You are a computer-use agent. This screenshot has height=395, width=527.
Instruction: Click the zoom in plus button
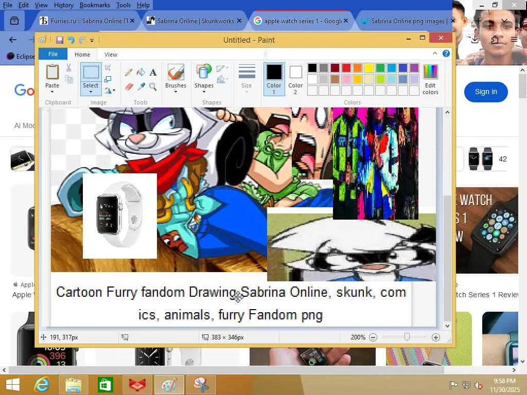click(435, 337)
